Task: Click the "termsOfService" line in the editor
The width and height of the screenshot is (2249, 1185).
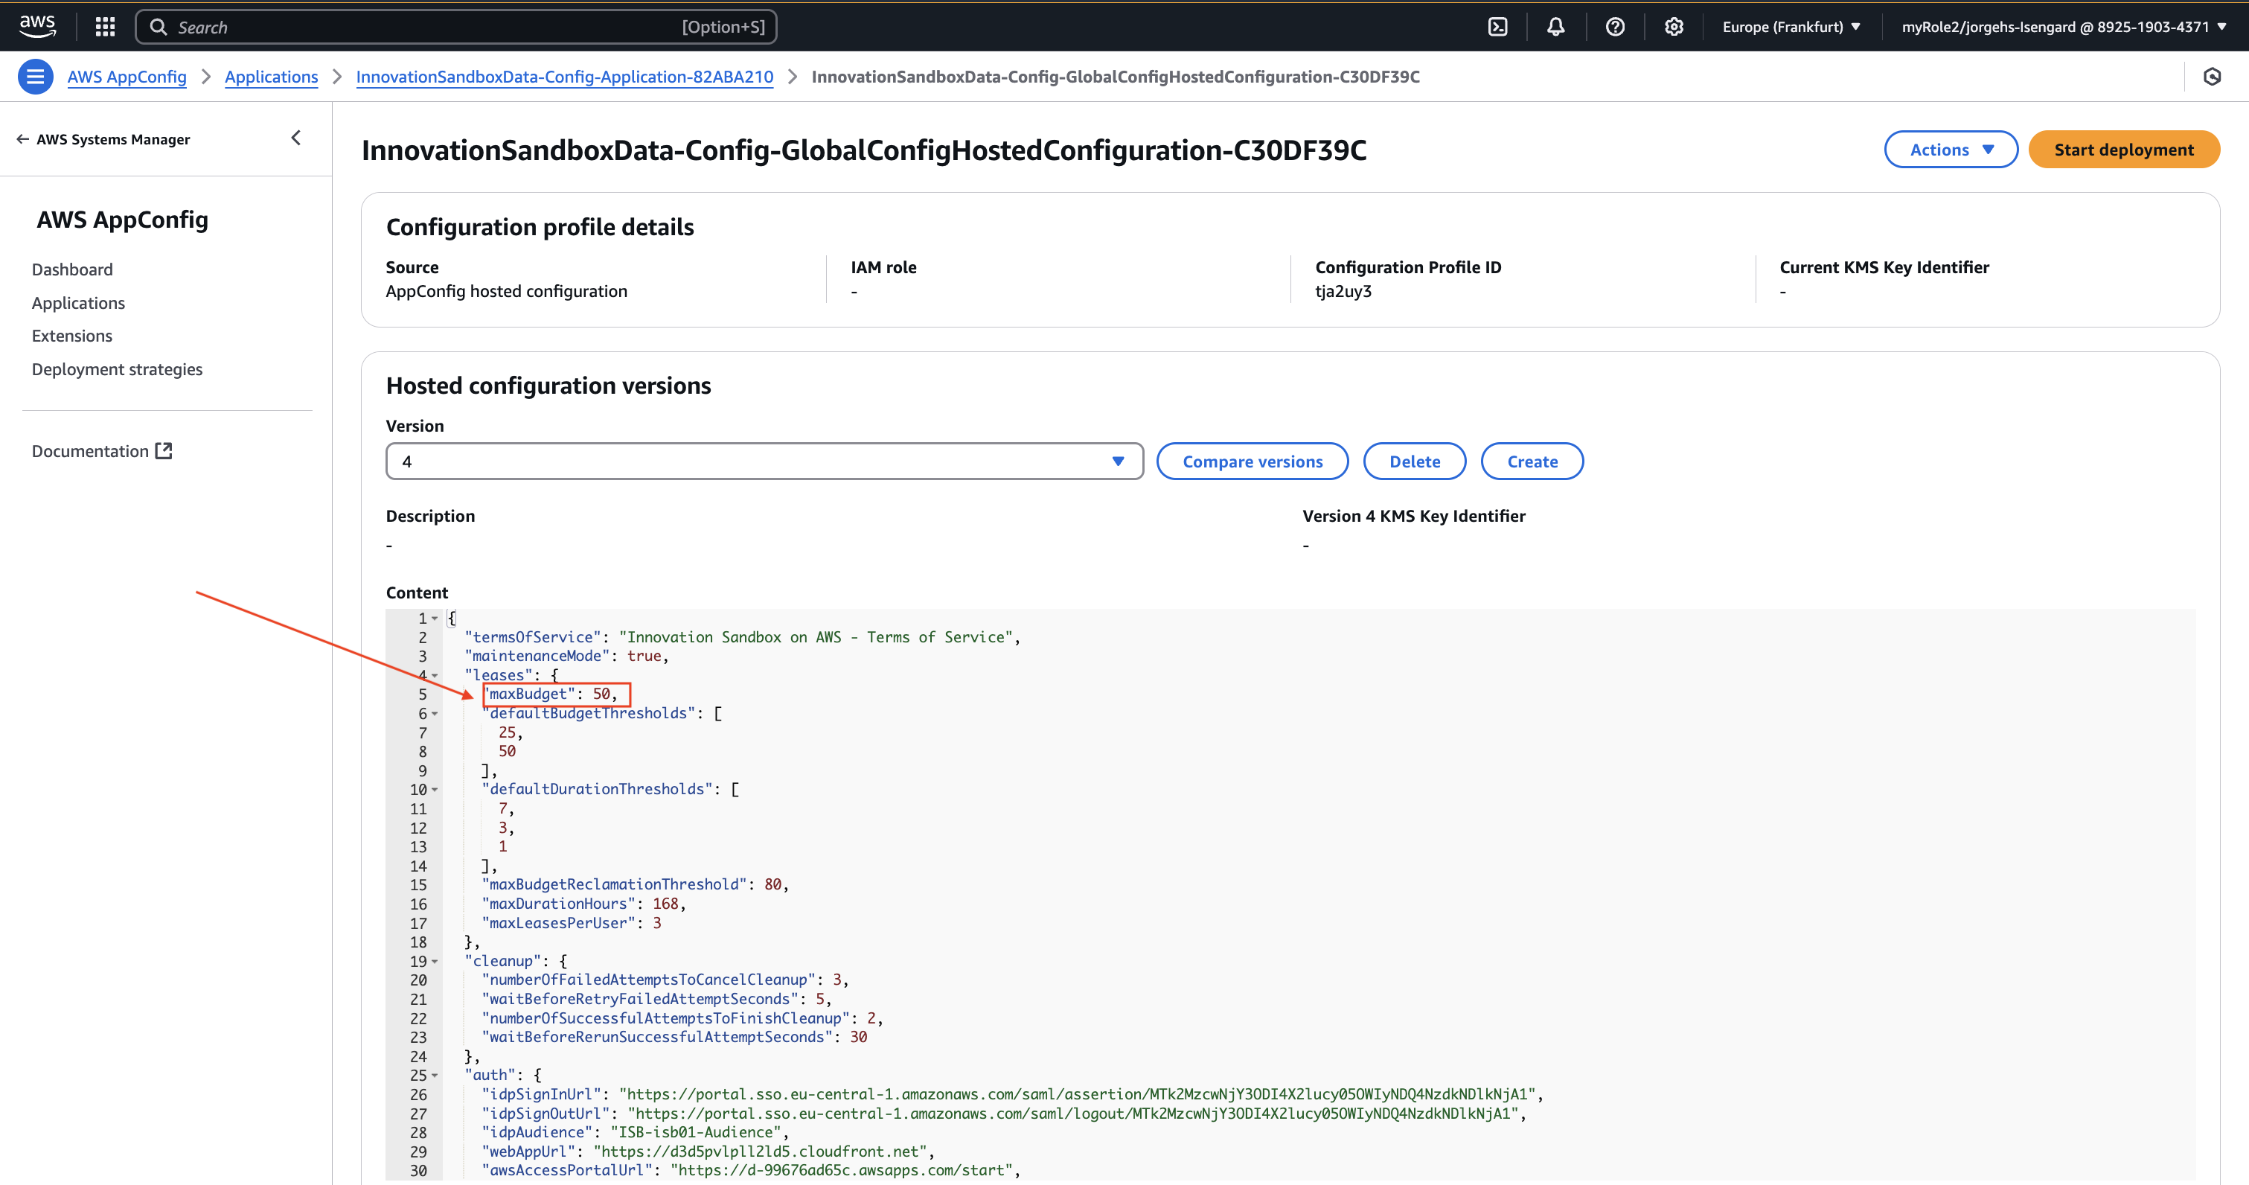Action: [x=742, y=637]
